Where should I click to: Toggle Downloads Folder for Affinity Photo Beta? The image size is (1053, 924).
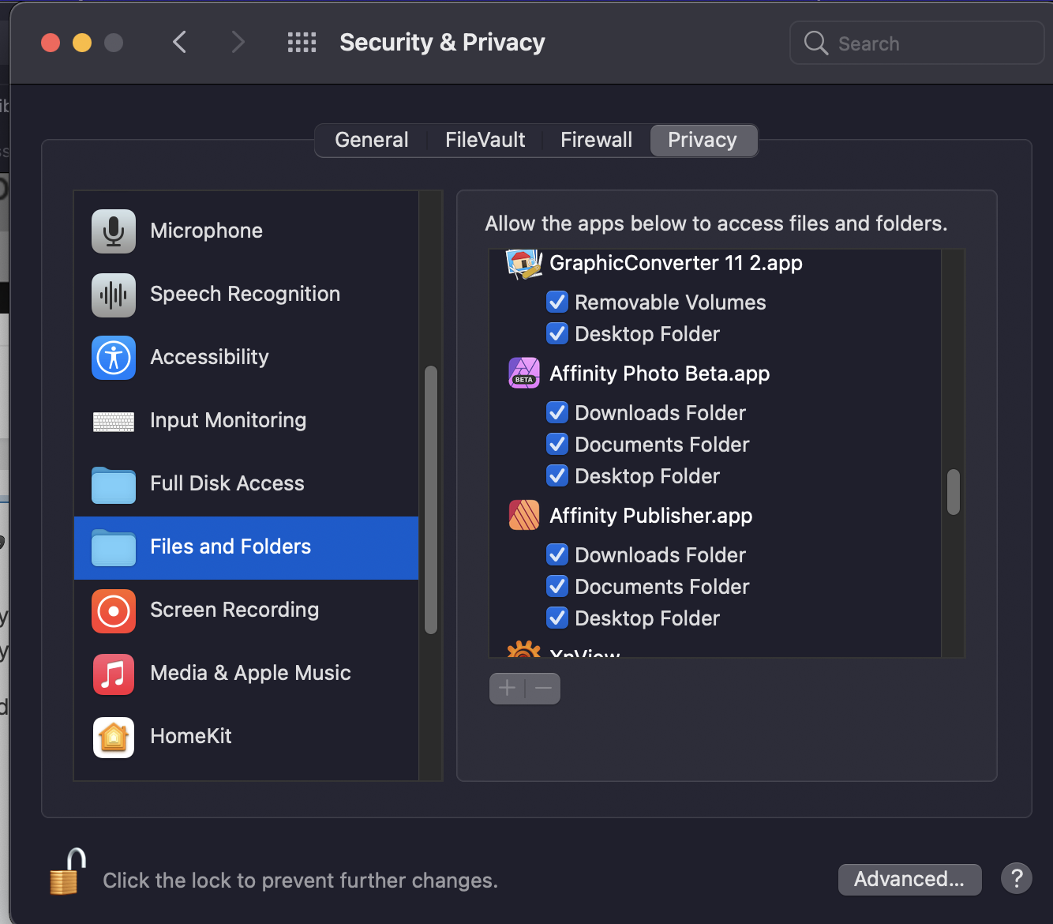557,412
